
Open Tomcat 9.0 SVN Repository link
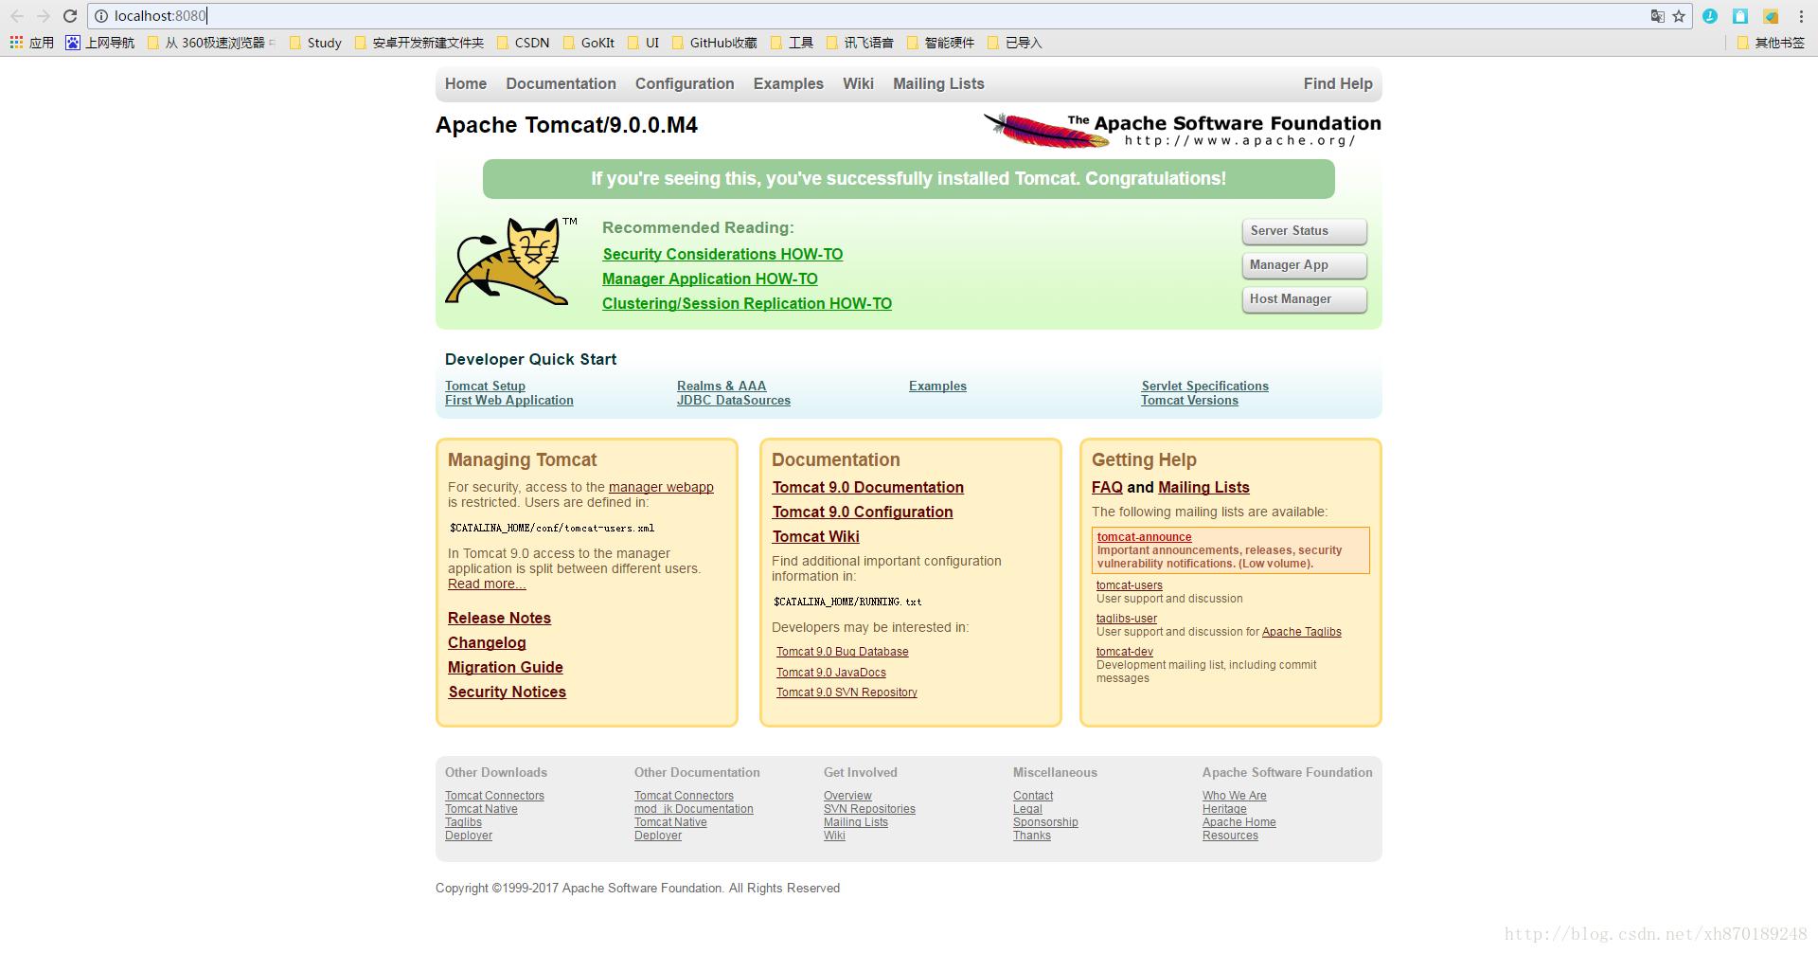[847, 692]
